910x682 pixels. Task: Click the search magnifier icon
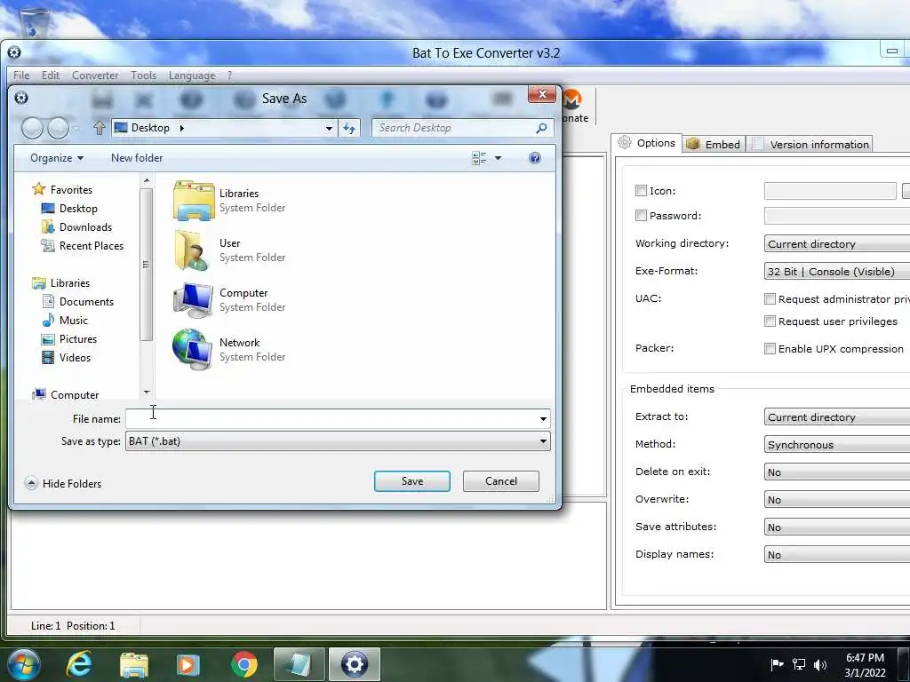[541, 128]
